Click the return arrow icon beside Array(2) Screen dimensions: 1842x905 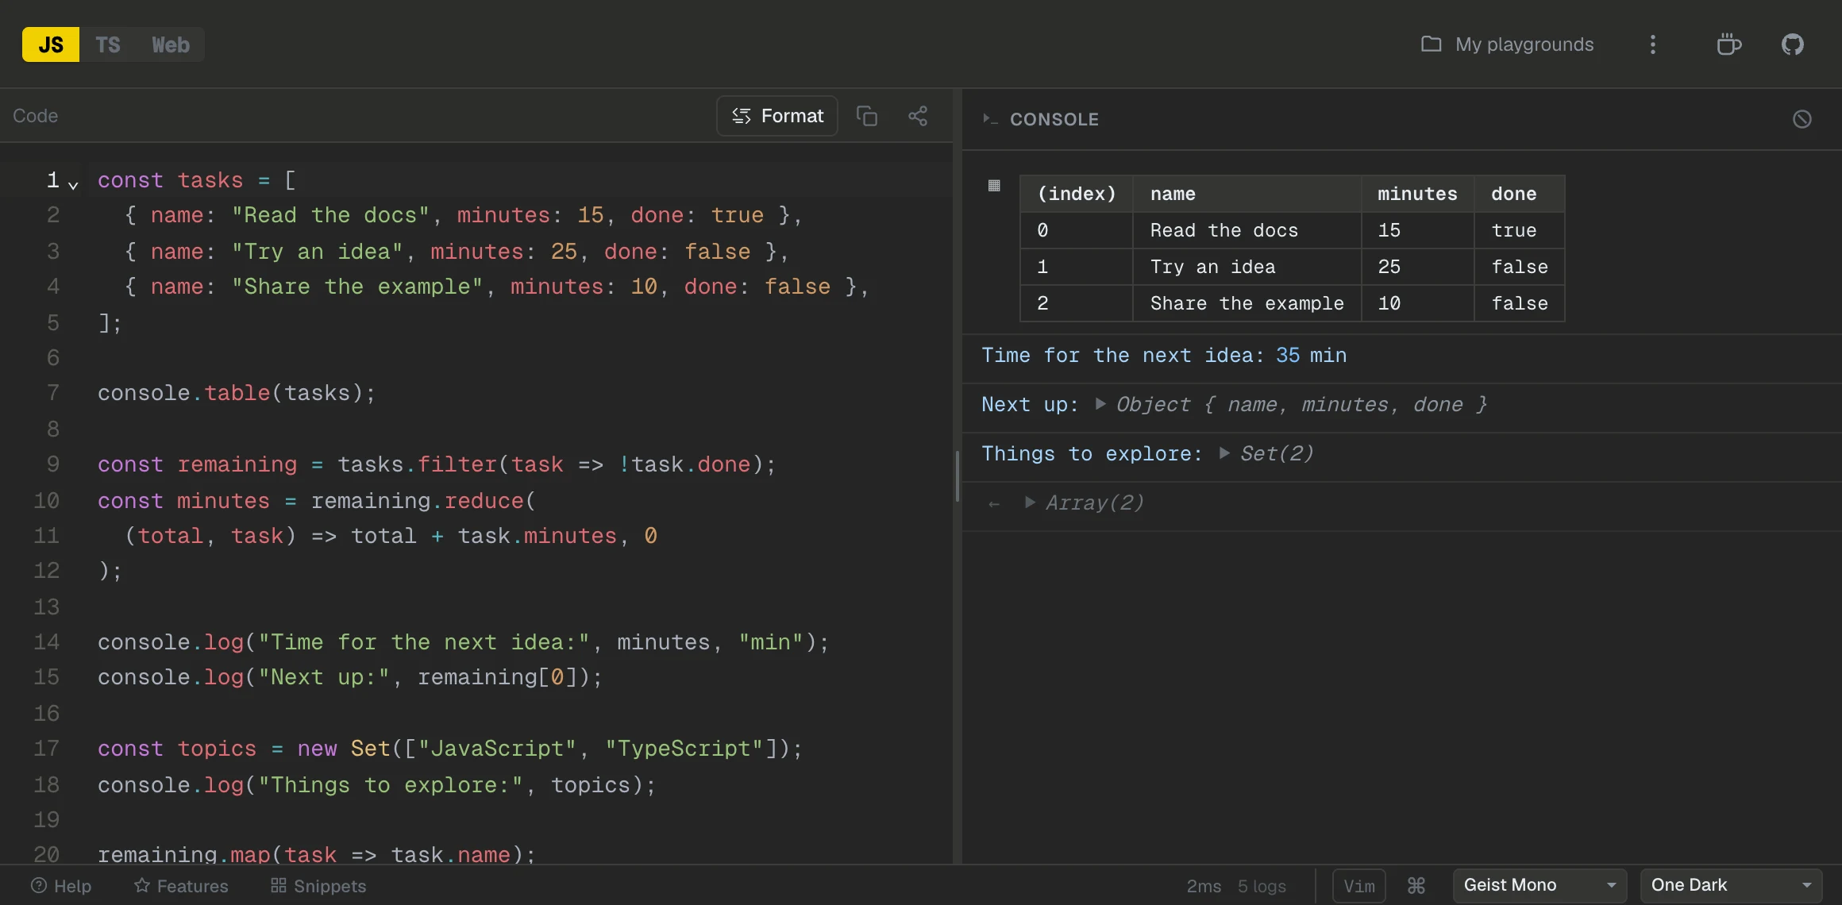[x=994, y=503]
